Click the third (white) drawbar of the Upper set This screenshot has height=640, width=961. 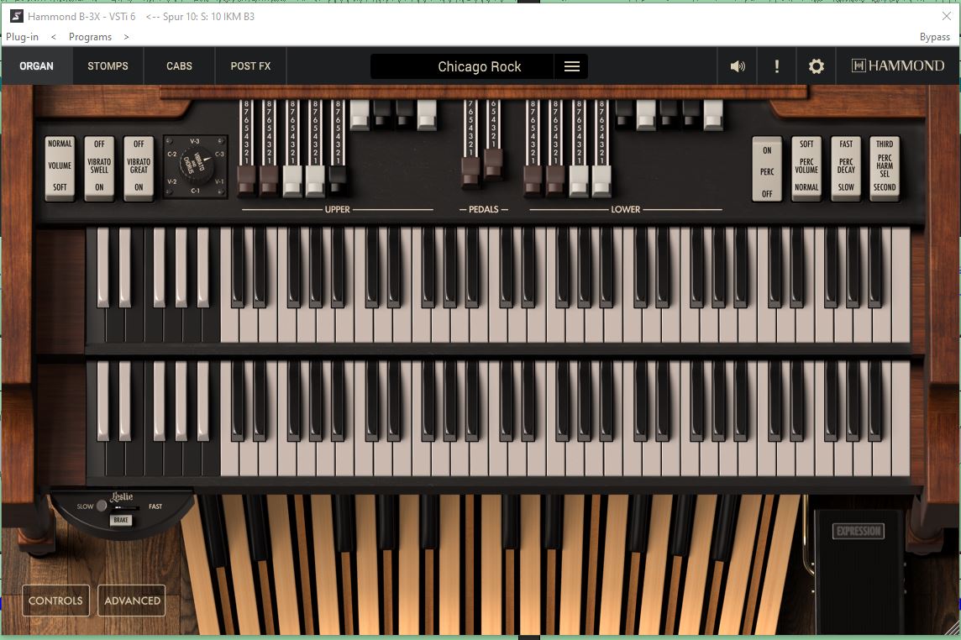(x=292, y=181)
